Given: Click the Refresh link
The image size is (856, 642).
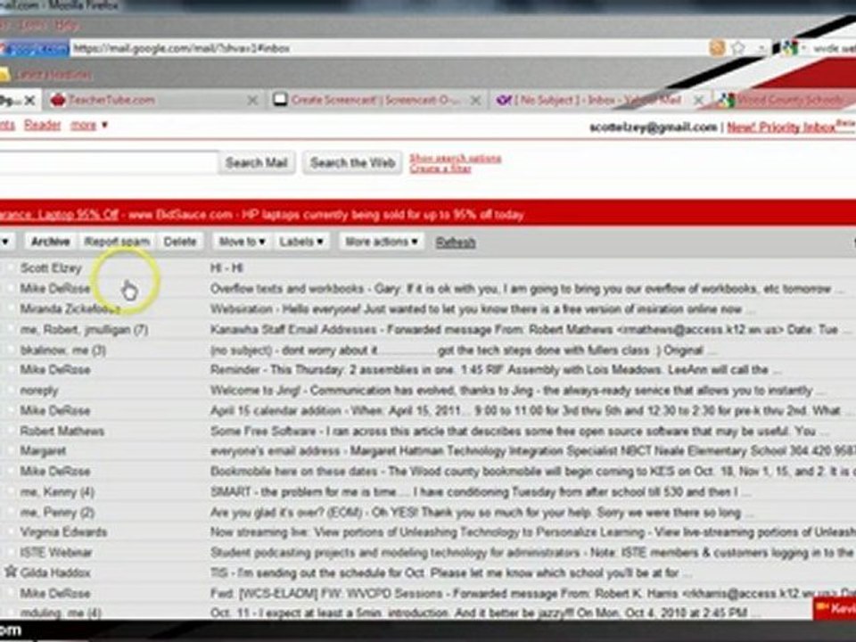Looking at the screenshot, I should point(456,242).
